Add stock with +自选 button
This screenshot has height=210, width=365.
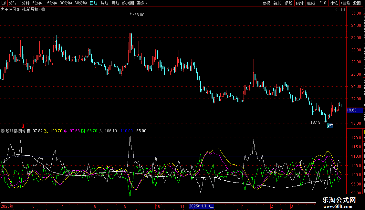tap(345, 3)
